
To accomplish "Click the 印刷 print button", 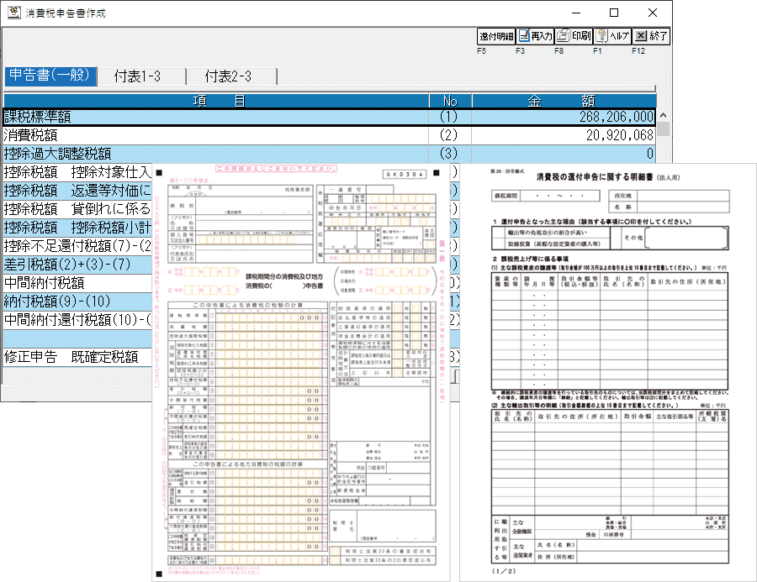I will 574,36.
